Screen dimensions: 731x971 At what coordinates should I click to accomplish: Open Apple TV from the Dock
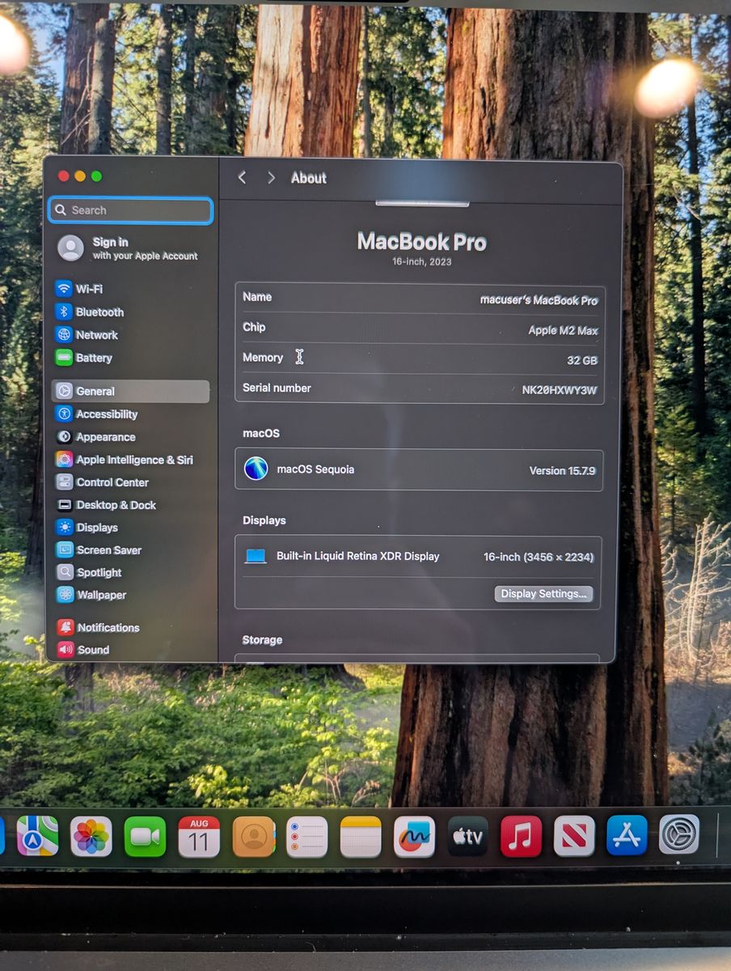coord(468,836)
